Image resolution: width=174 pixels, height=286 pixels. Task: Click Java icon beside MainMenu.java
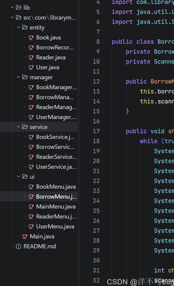(x=31, y=206)
